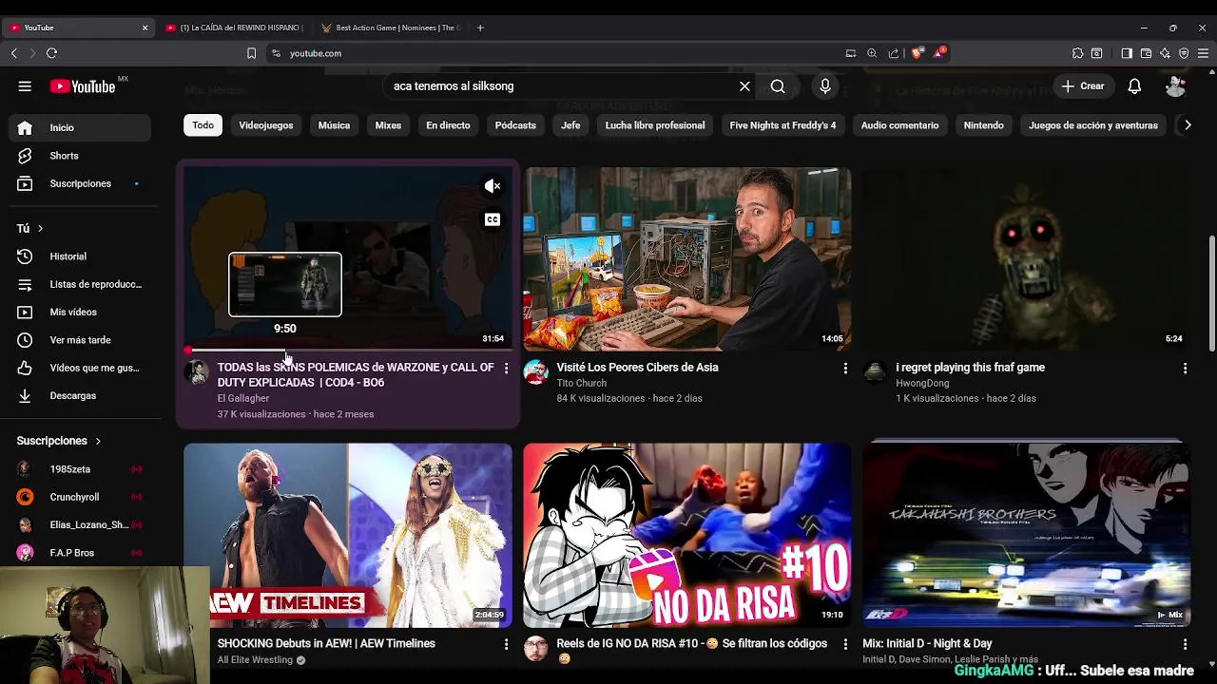Open options for i regret playing fnaf

pos(1185,369)
